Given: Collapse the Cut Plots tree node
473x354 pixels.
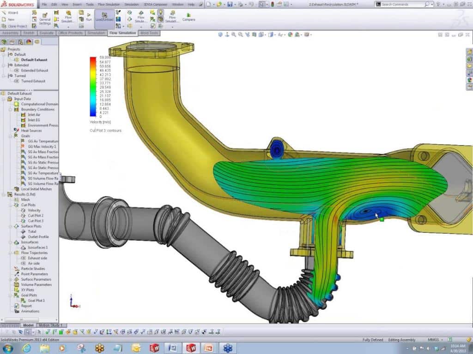Looking at the screenshot, I should (11, 205).
